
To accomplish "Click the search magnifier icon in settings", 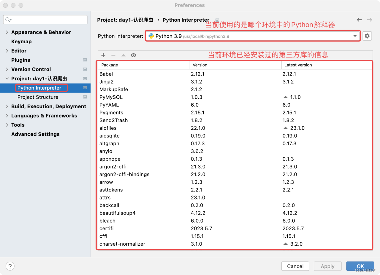I will coord(8,20).
